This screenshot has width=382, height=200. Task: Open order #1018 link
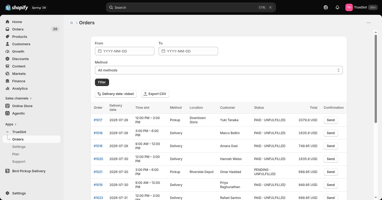point(98,133)
